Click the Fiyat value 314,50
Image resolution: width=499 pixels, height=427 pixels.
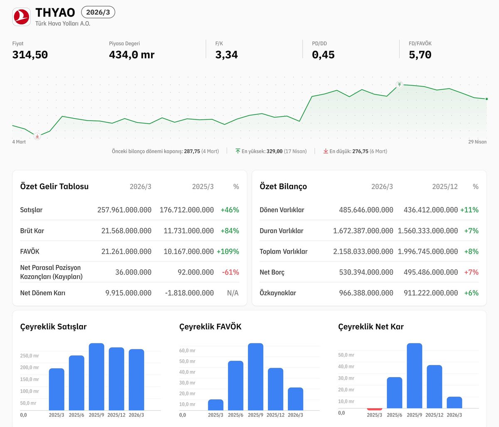tap(30, 54)
